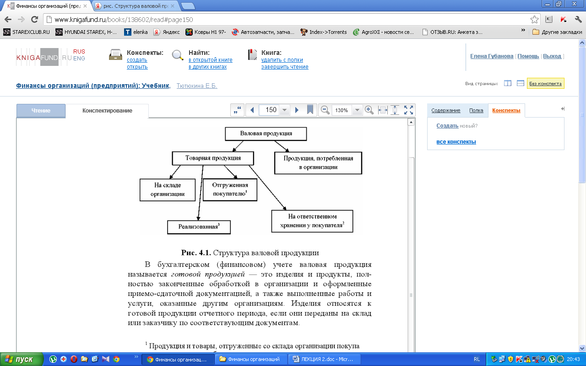Select the Конспекты side tab
Viewport: 586px width, 366px height.
(x=506, y=110)
